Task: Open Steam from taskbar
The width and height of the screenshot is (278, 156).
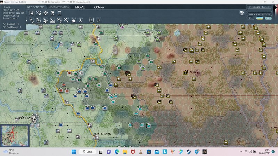Action: 188,152
